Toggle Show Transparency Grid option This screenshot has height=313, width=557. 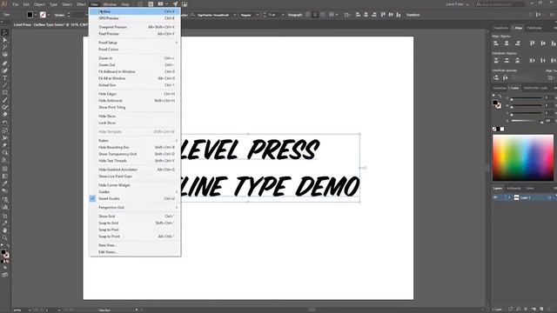coord(135,154)
